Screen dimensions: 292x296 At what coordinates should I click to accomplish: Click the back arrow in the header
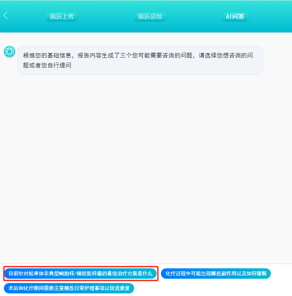6,16
